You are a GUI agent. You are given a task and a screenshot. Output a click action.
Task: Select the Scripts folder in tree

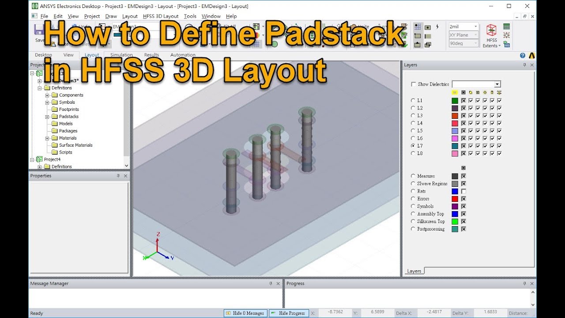[66, 152]
